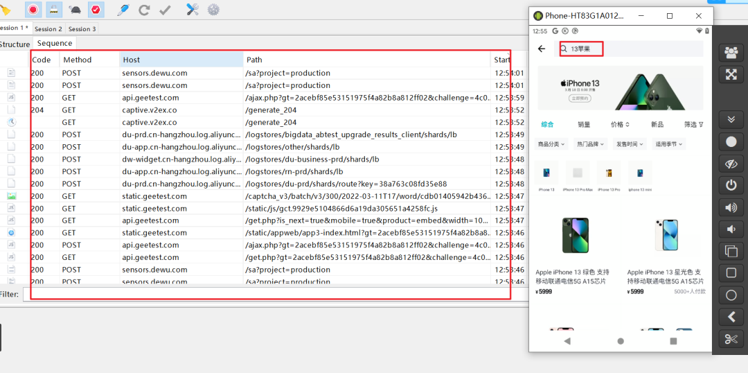
Task: Click the screen record circle button
Action: click(x=731, y=142)
